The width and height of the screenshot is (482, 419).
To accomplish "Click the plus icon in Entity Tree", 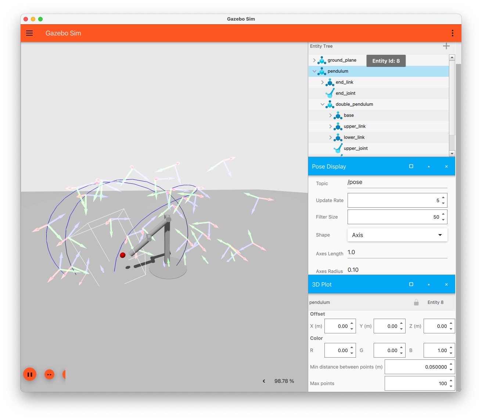I will pos(446,46).
